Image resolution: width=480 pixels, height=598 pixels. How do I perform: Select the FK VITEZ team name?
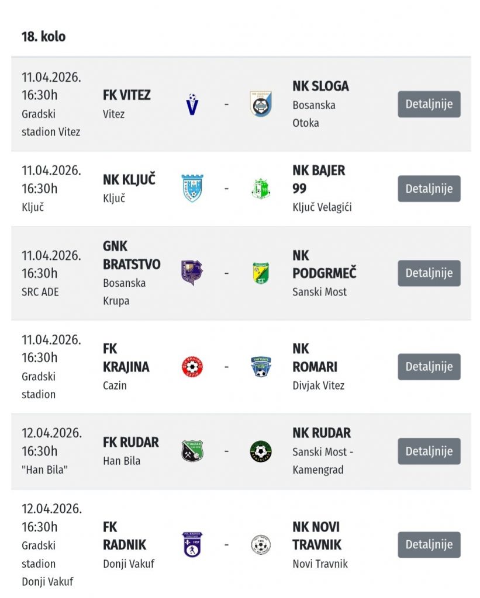[126, 95]
